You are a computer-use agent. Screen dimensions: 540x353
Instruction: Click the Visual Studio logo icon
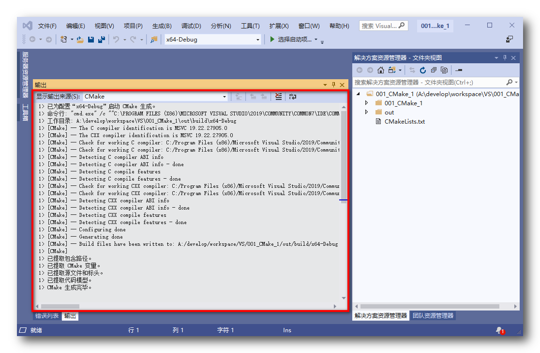pyautogui.click(x=28, y=26)
